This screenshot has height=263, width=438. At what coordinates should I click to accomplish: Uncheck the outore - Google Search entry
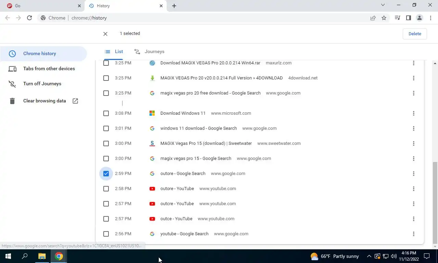tap(106, 174)
